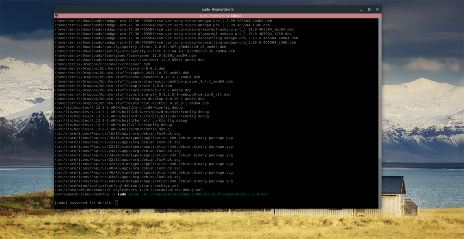This screenshot has height=239, width=464.
Task: Click drivers/gpu/drm/i915/Kconfig.debug line
Action: tap(132, 112)
